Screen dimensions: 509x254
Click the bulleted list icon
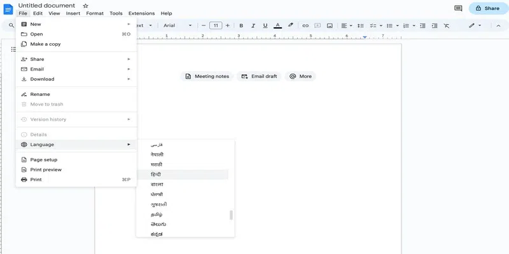click(389, 25)
